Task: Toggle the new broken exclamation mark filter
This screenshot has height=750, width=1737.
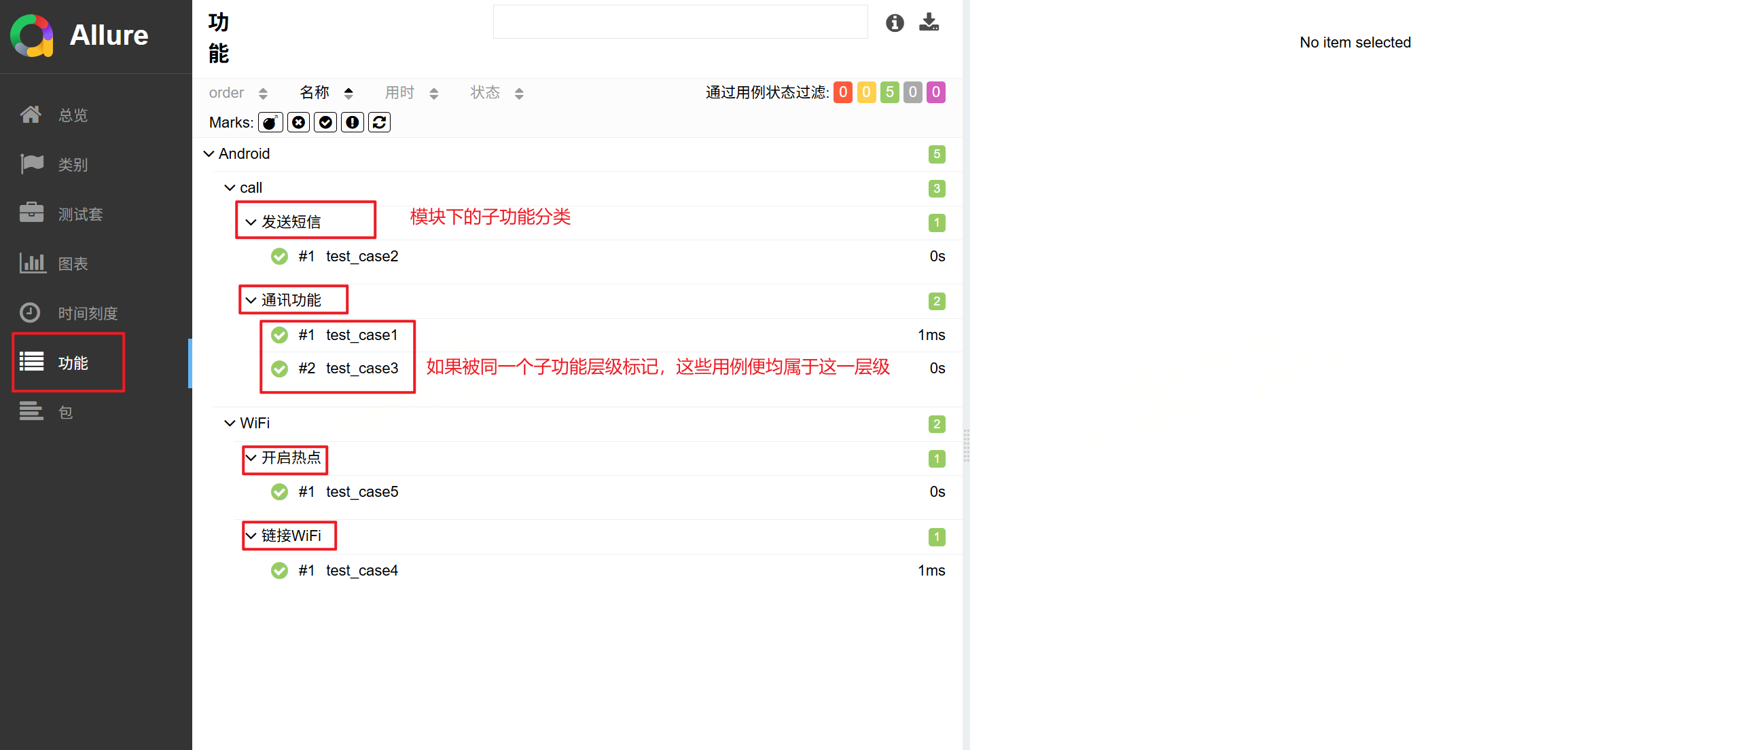Action: tap(352, 122)
